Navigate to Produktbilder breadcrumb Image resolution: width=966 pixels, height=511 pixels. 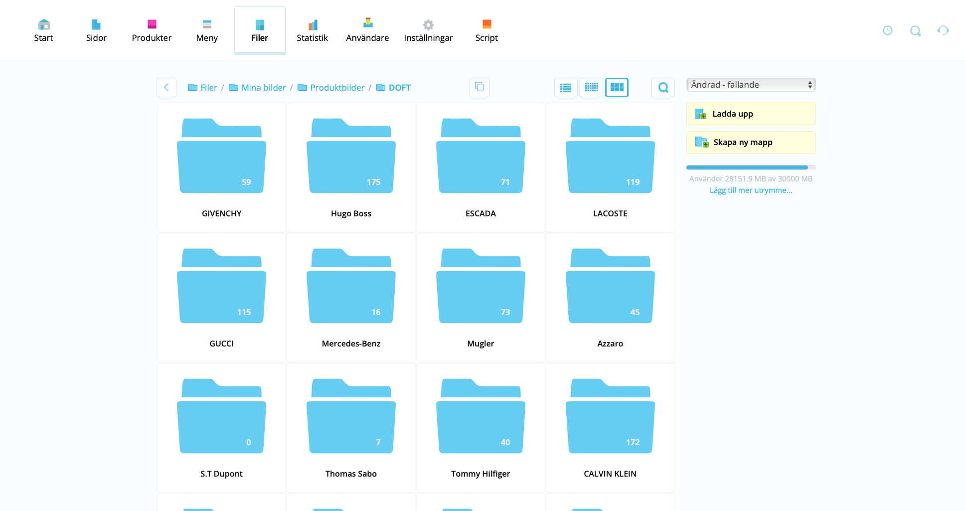[x=331, y=88]
